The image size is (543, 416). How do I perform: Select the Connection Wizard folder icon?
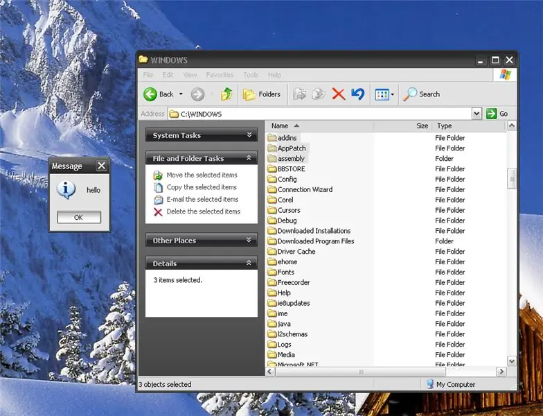272,190
